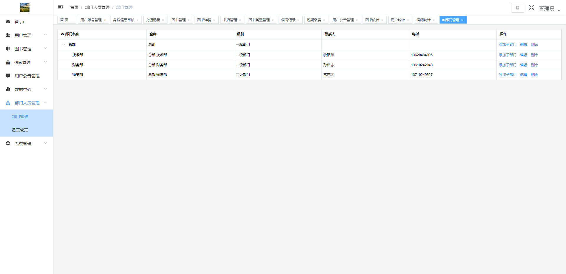Click 编辑 for 财务部 row
566x274 pixels.
(x=523, y=65)
